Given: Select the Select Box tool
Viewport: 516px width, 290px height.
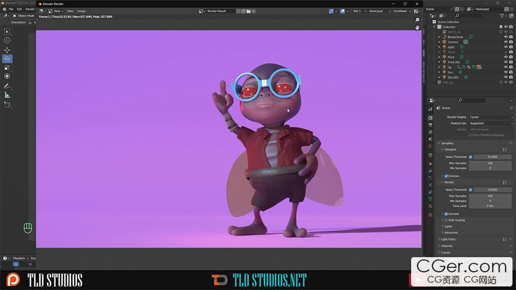Looking at the screenshot, I should point(7,32).
